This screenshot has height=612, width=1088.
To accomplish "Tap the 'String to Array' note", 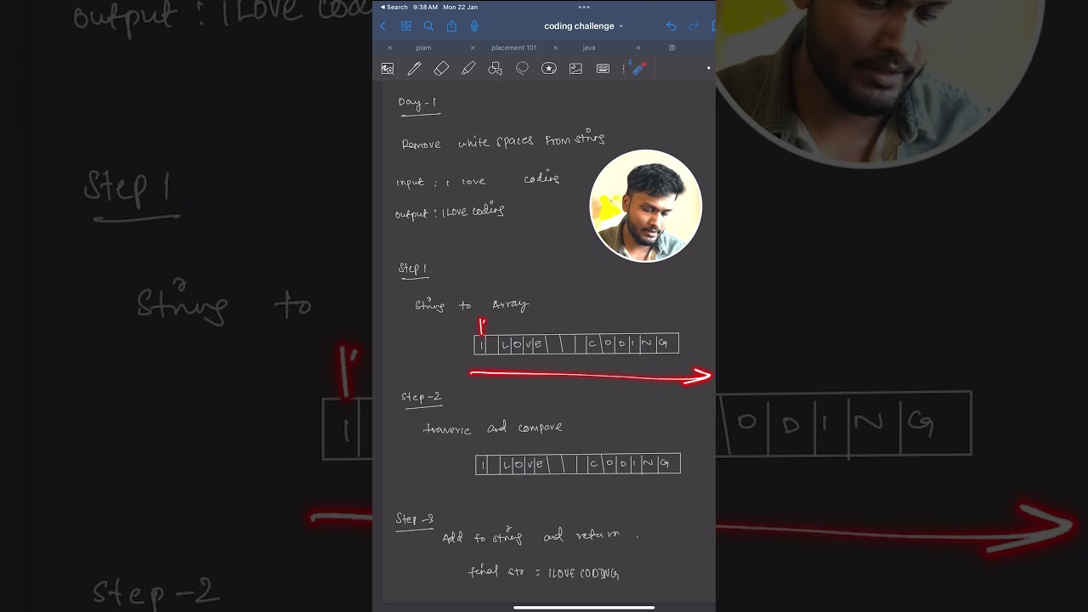I will (x=472, y=304).
